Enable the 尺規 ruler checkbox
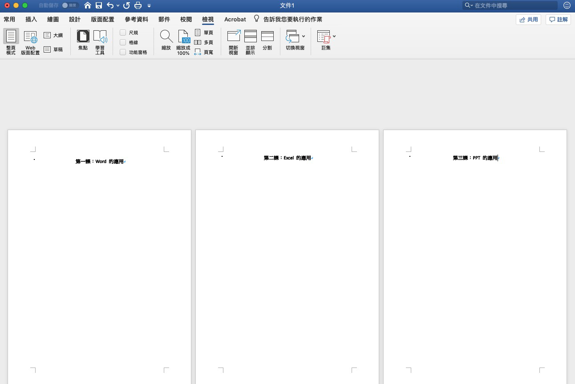This screenshot has width=575, height=384. (123, 33)
